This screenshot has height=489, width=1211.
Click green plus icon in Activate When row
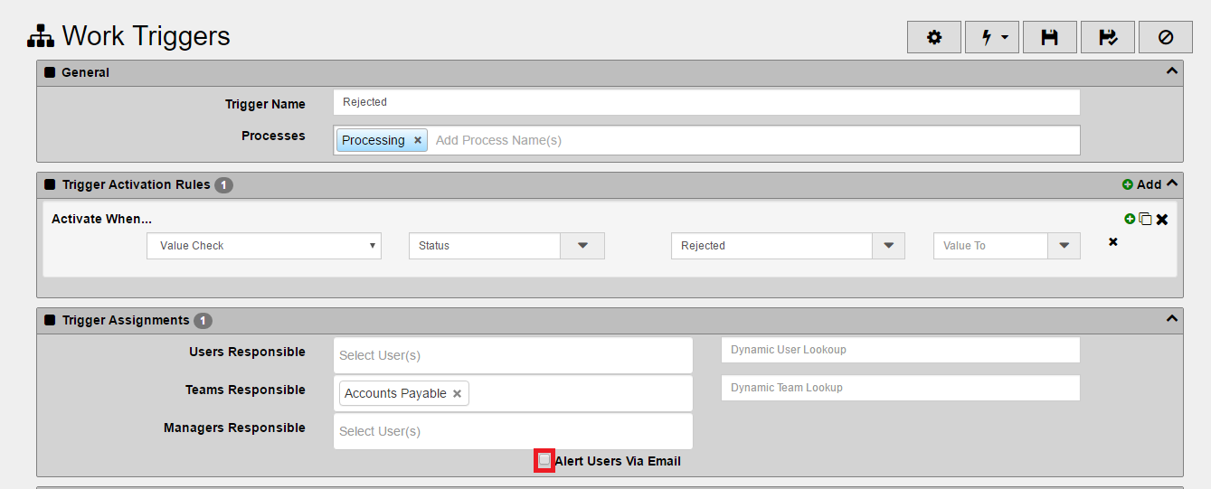pyautogui.click(x=1129, y=219)
